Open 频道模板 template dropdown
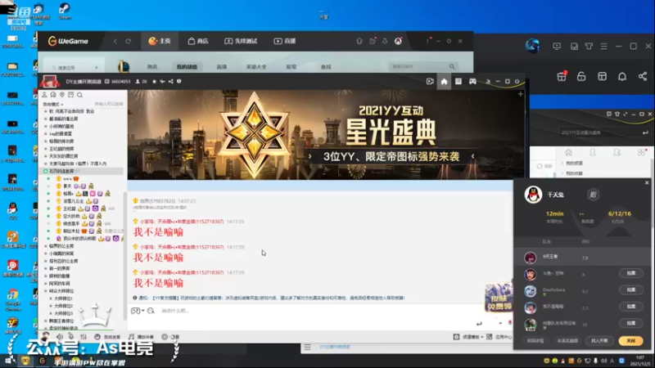The height and width of the screenshot is (368, 655). pos(468,337)
